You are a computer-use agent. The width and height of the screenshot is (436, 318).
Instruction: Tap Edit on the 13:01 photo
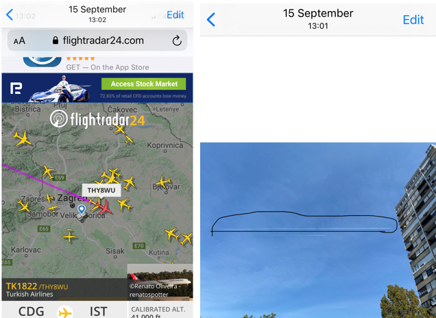[x=413, y=20]
